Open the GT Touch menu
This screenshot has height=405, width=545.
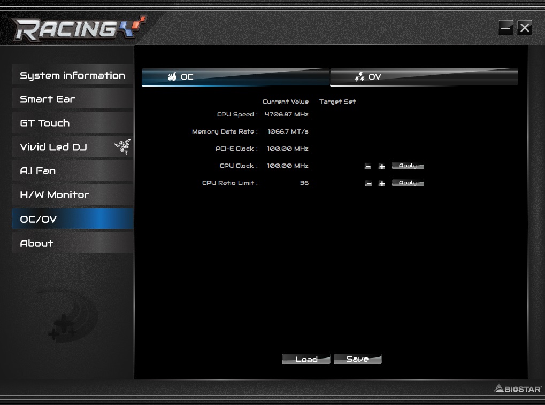[72, 123]
